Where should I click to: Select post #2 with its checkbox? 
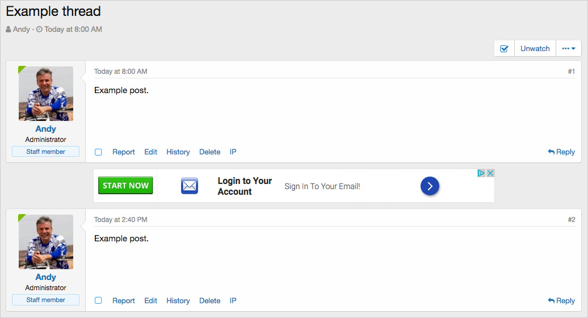coord(98,300)
